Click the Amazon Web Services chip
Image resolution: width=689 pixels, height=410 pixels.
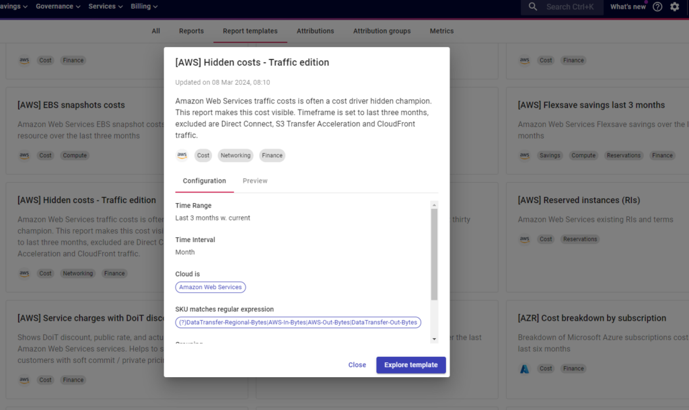[x=210, y=287]
